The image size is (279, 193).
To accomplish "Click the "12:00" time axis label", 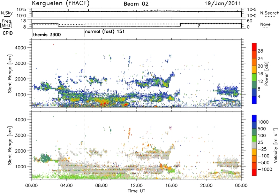I will click(136, 186).
